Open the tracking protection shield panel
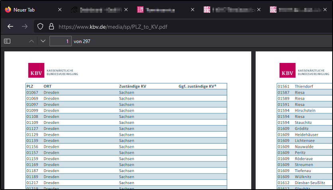Screen dimensions: 333x190 pos(40,27)
